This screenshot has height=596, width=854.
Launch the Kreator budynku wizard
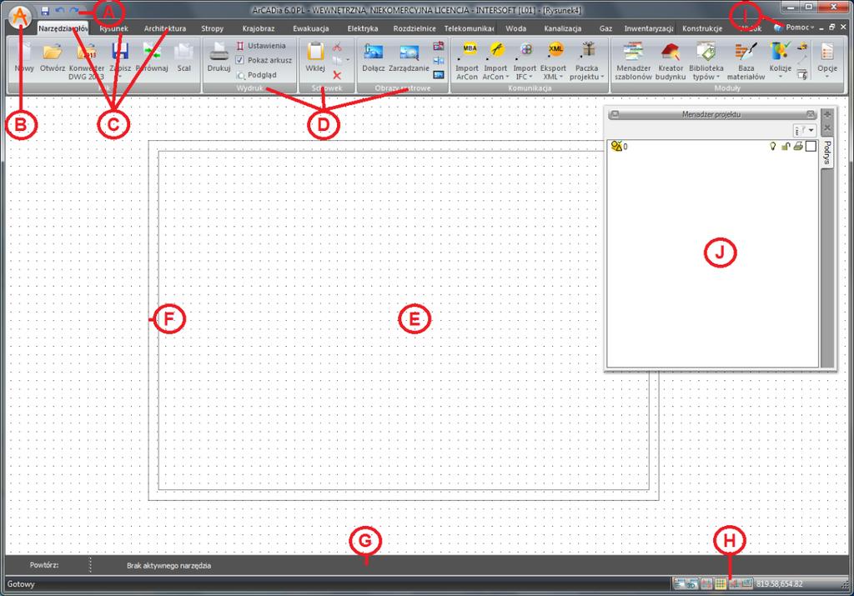pos(671,61)
